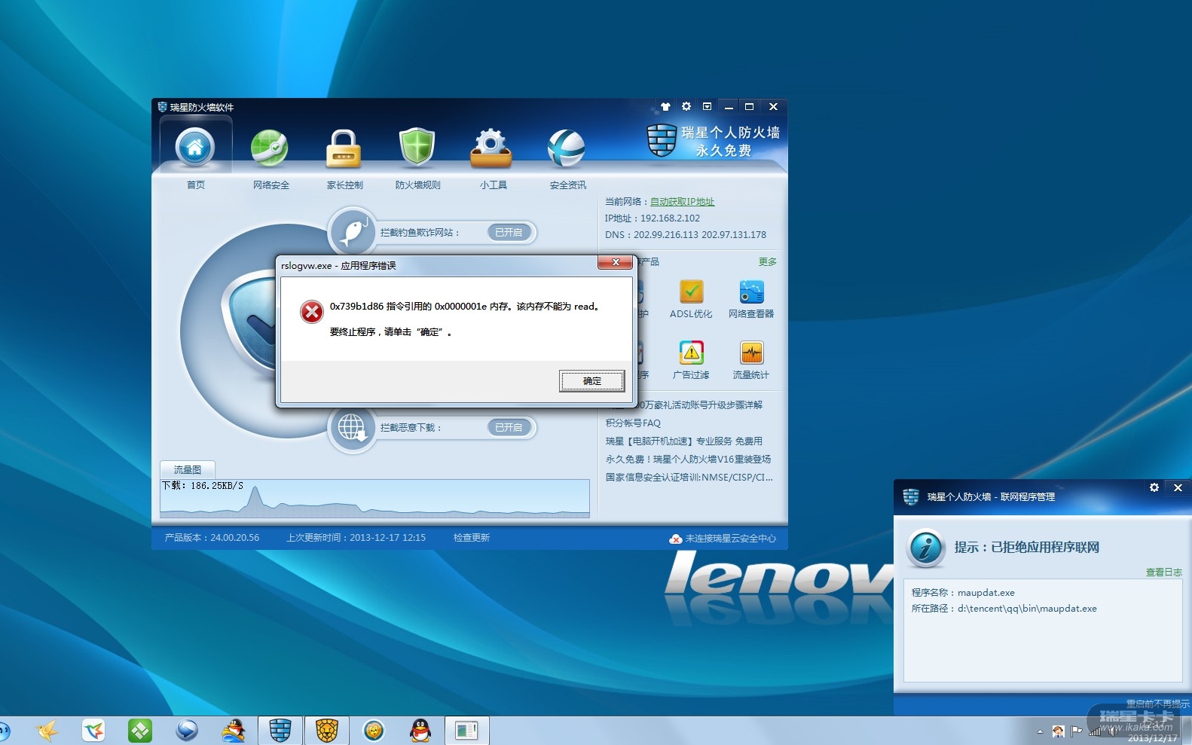Toggle 拦截钓鱼欺诈网站 protection switch
Image resolution: width=1192 pixels, height=745 pixels.
click(x=510, y=233)
